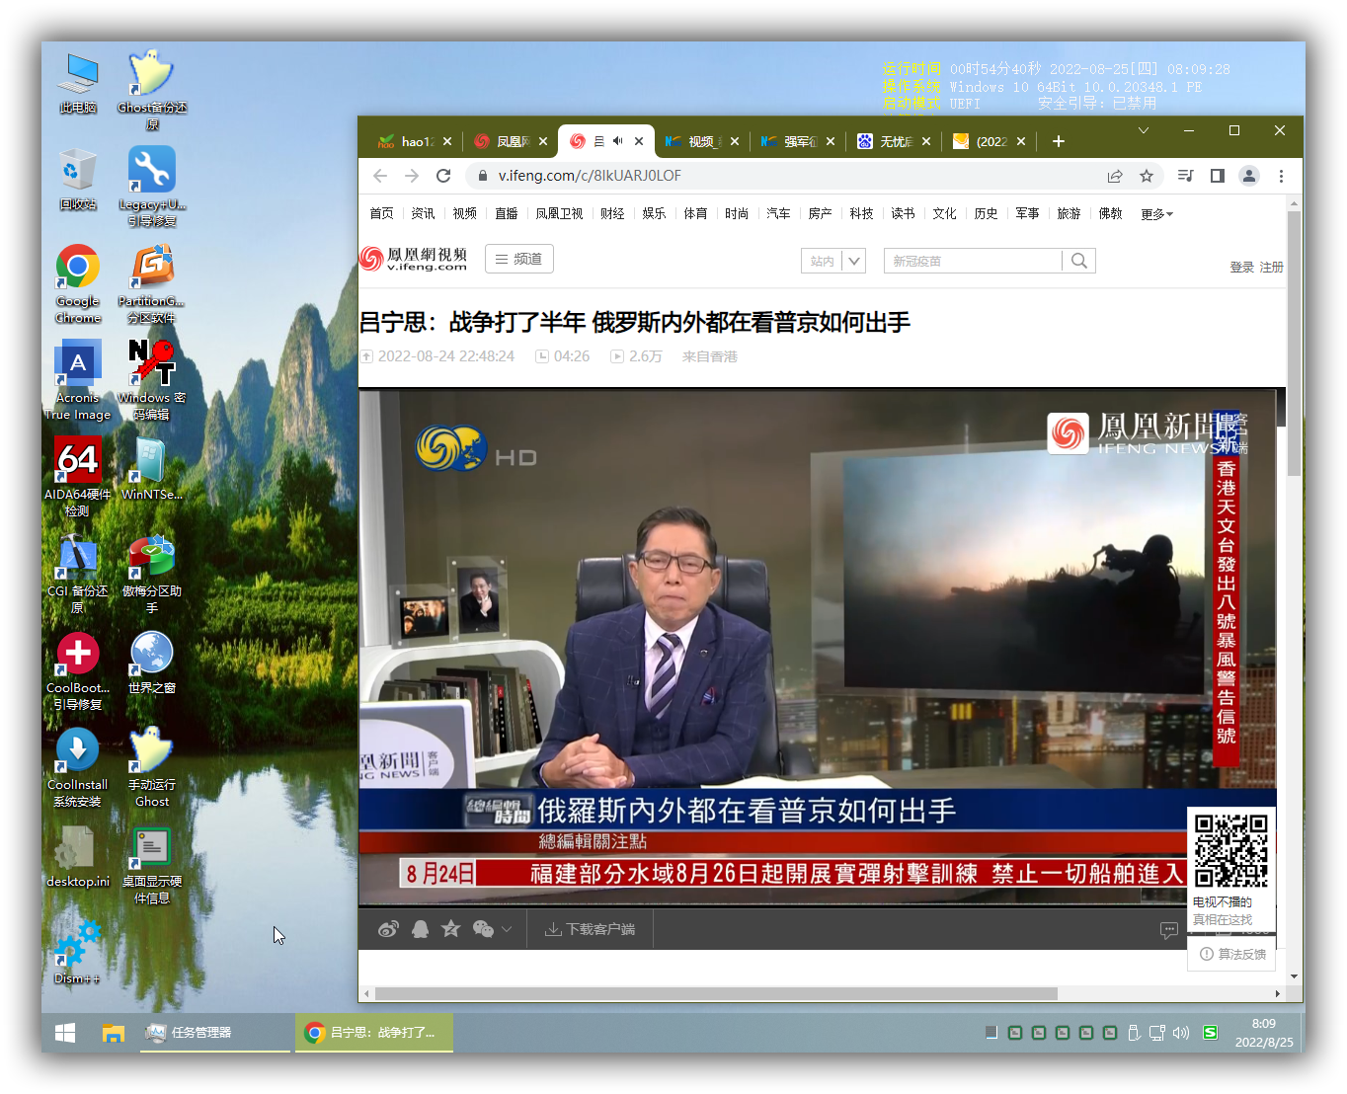Share video to Weibo
The height and width of the screenshot is (1094, 1347).
coord(389,929)
